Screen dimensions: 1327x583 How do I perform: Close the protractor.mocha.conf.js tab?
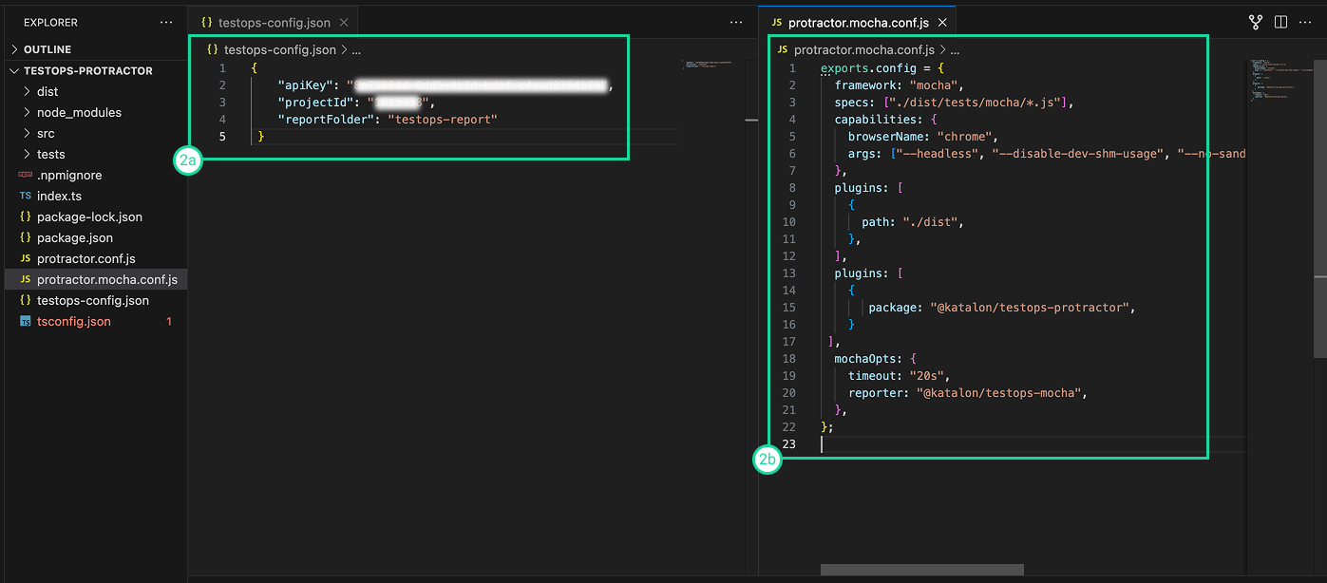(942, 22)
